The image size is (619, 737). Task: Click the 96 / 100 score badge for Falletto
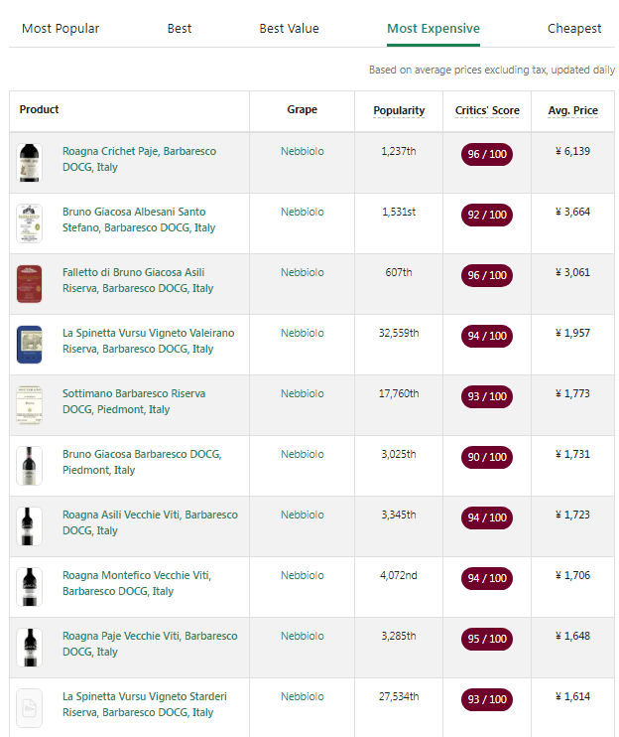coord(487,275)
